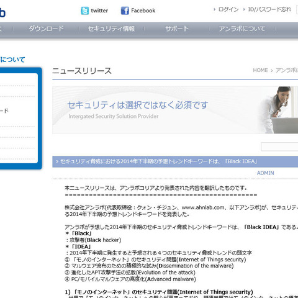The width and height of the screenshot is (298, 298).
Task: Click the www.ahnlab.com text in the article
Action: click(x=203, y=207)
